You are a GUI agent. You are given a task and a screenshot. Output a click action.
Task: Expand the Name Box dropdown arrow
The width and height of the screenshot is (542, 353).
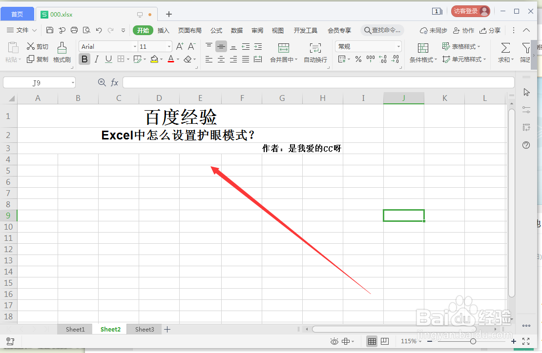tap(73, 82)
